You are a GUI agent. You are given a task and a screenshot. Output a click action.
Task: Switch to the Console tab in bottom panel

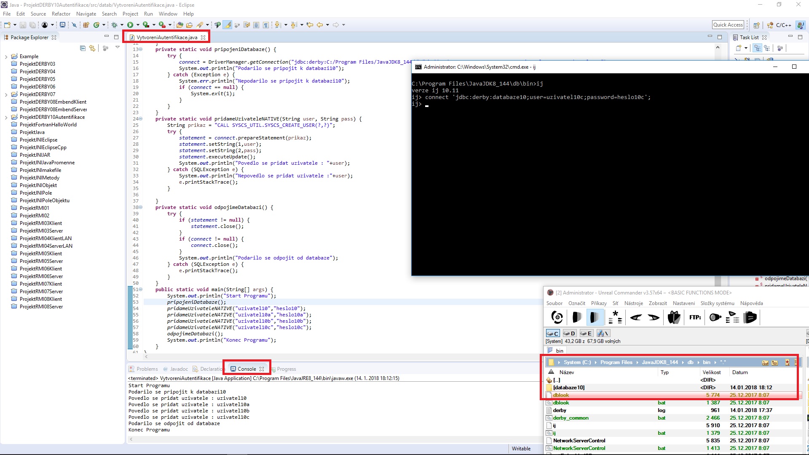point(246,368)
